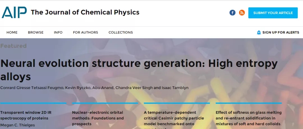Open the For Authors menu
Screen dimensions: 303x129
[x=85, y=32]
